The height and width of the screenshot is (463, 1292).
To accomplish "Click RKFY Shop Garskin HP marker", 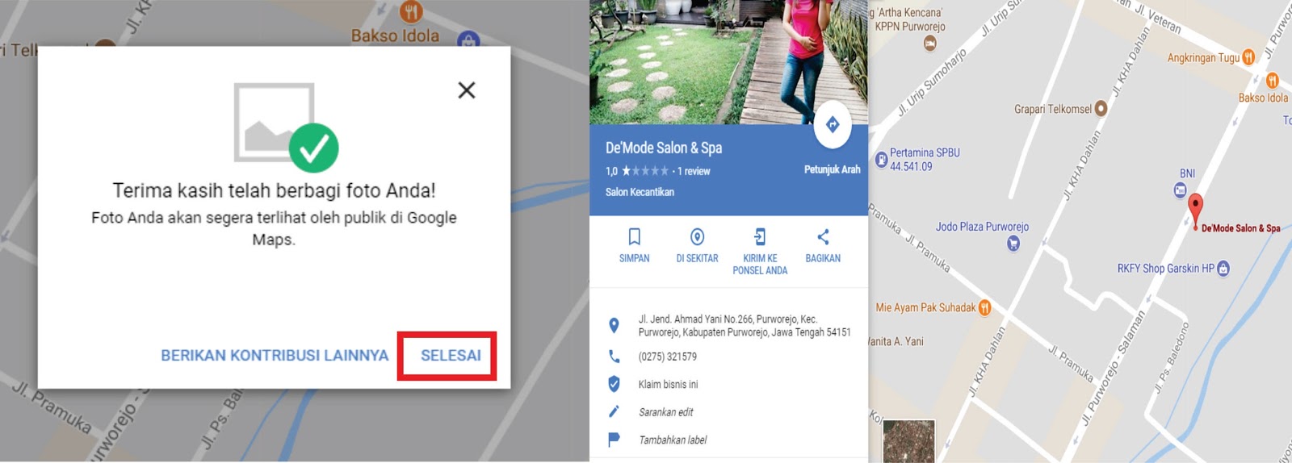I will [x=1223, y=269].
